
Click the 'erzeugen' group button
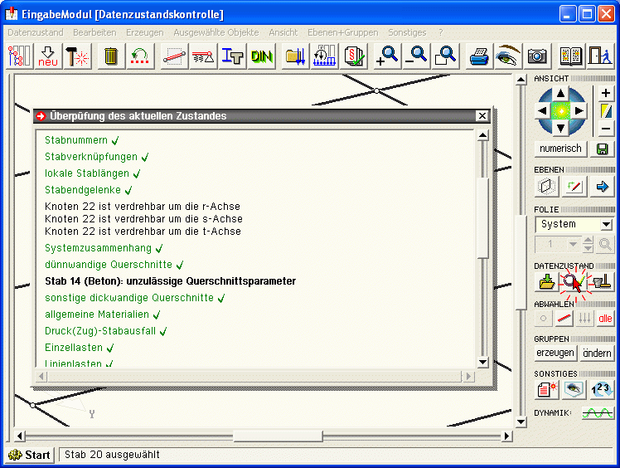(555, 353)
